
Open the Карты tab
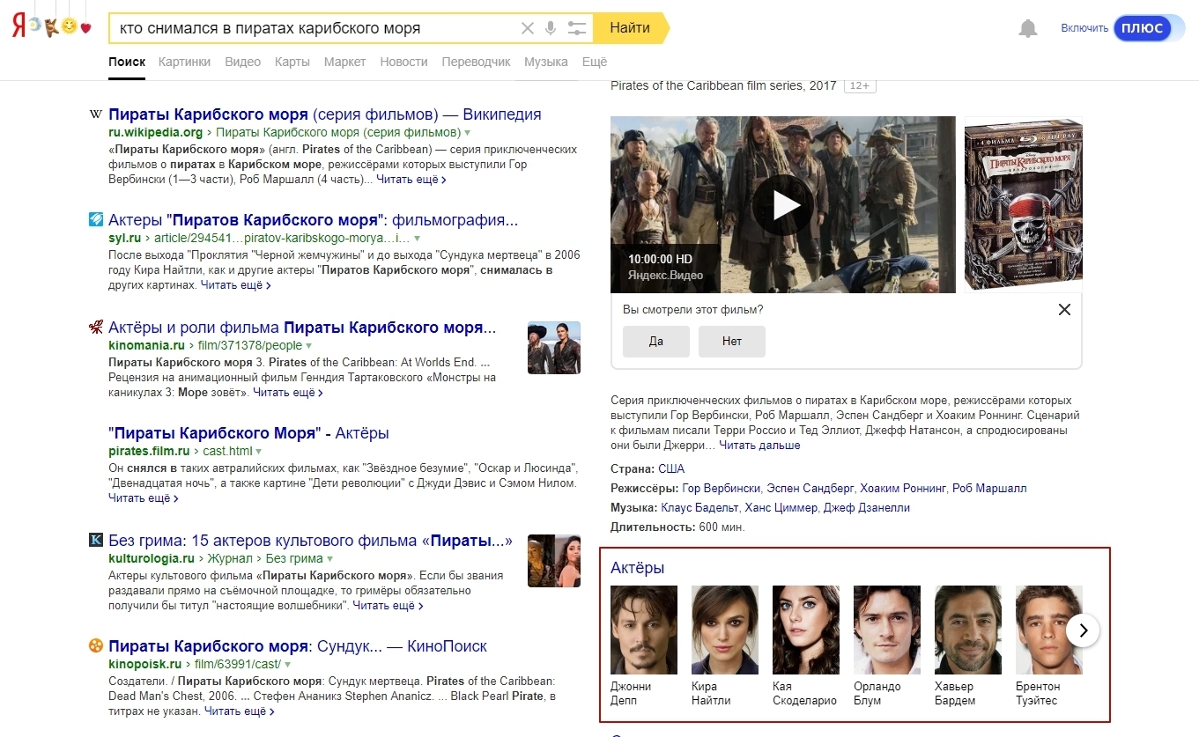click(x=292, y=63)
